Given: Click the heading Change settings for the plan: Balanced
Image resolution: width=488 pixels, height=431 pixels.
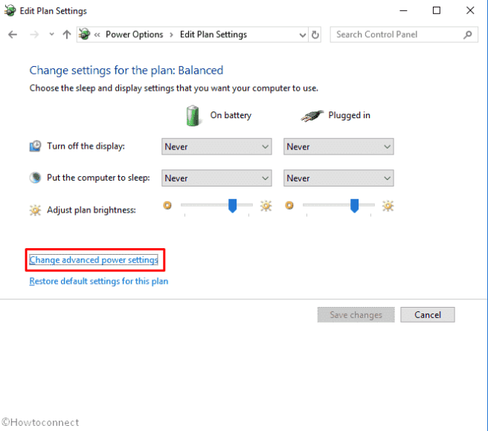Looking at the screenshot, I should (x=126, y=71).
